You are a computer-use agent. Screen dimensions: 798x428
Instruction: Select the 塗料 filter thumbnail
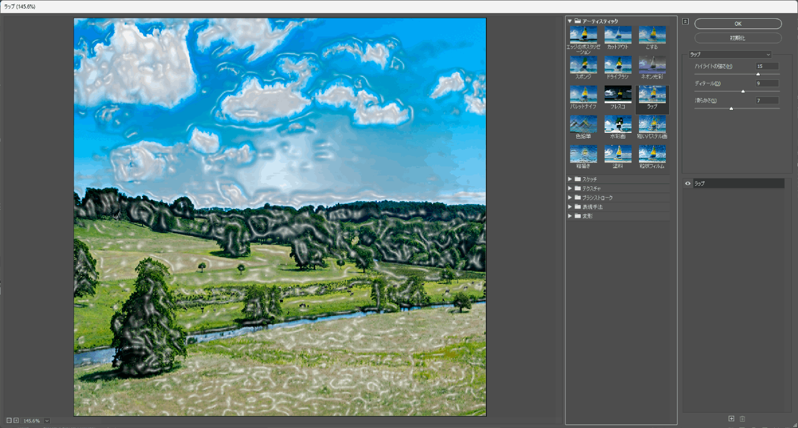point(618,154)
